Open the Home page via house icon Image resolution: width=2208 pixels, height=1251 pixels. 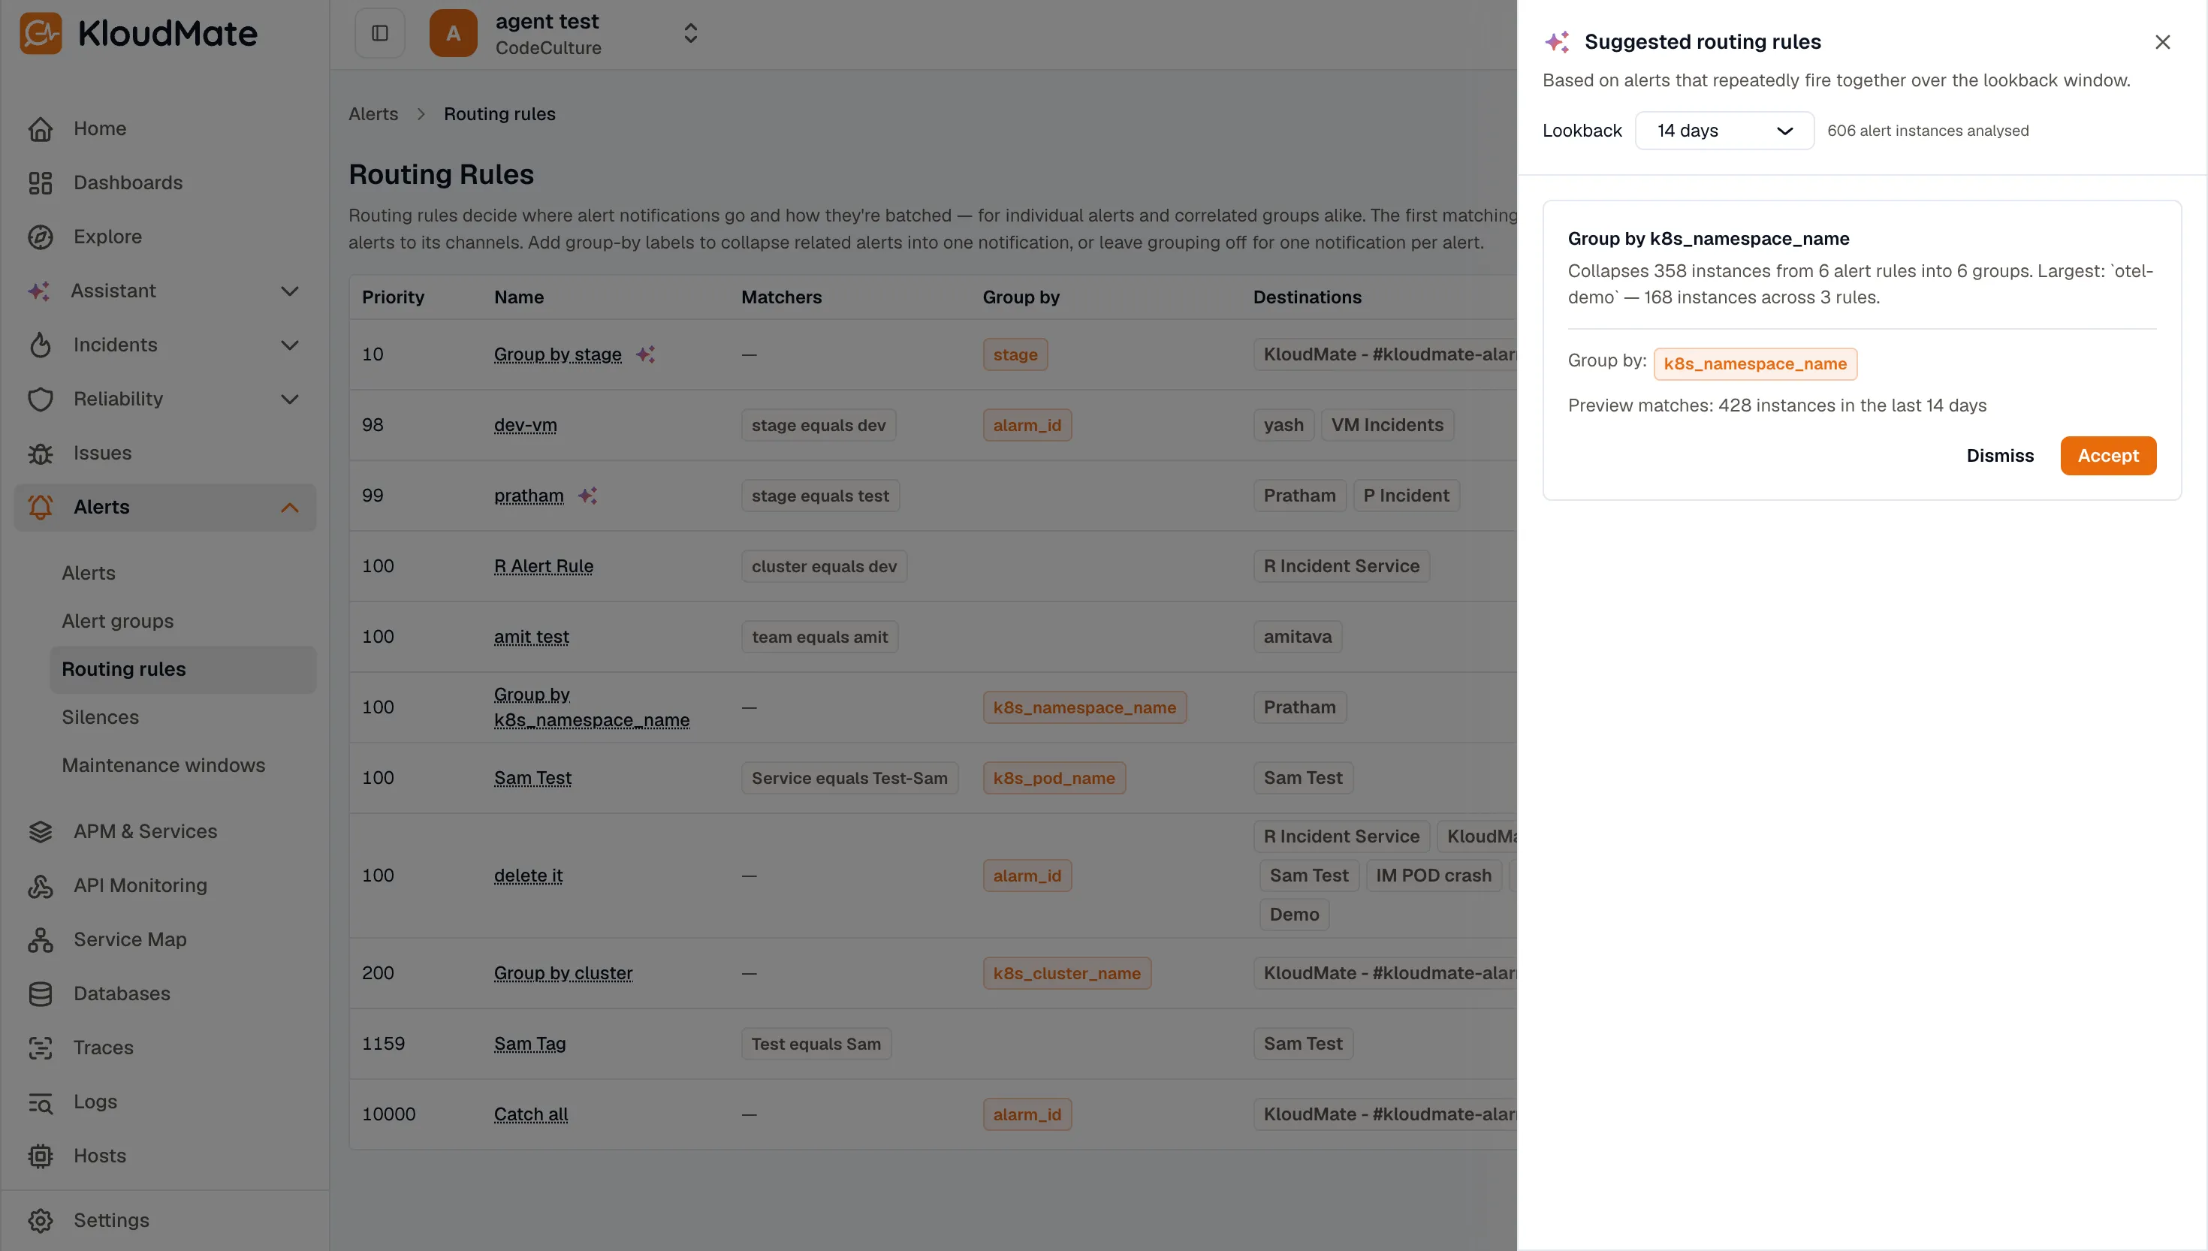click(x=41, y=129)
